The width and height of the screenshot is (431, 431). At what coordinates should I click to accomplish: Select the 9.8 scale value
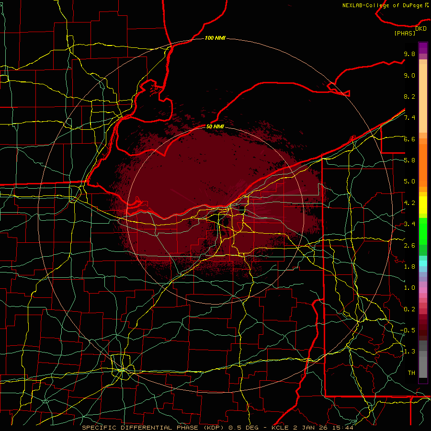[x=409, y=54]
